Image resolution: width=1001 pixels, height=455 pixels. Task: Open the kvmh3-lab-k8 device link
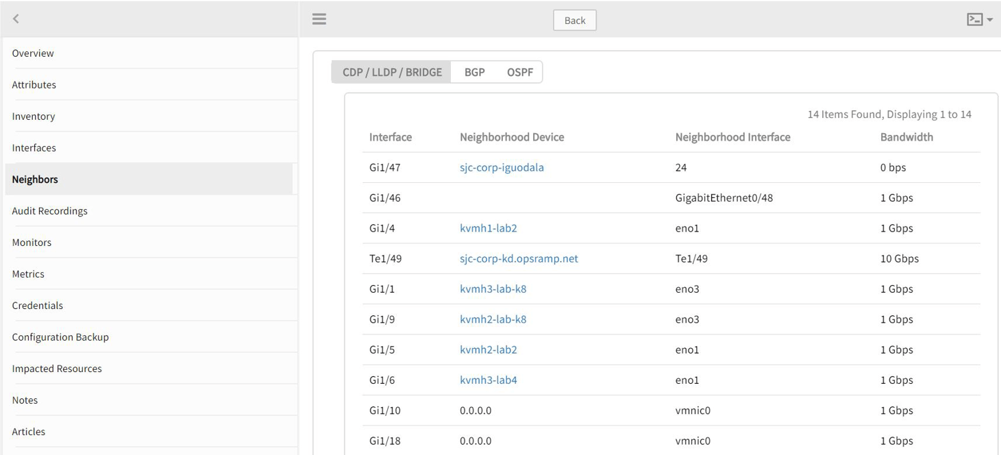point(493,288)
